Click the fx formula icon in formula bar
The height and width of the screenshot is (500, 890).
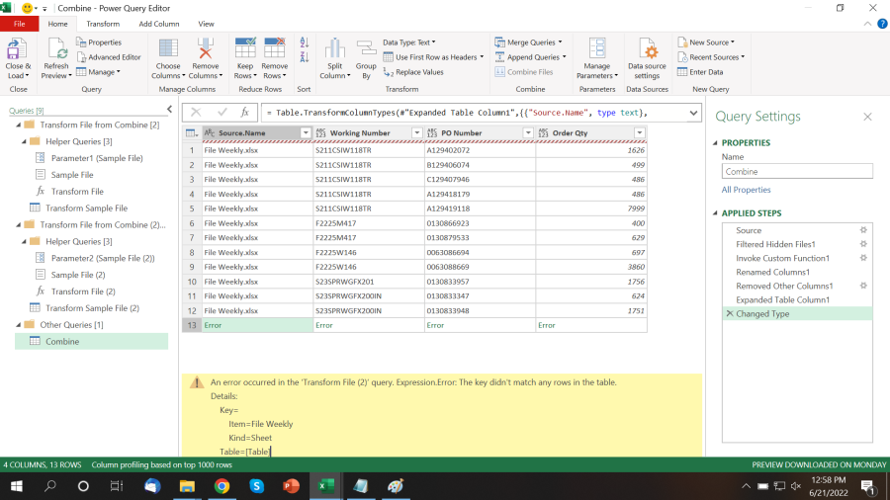244,113
